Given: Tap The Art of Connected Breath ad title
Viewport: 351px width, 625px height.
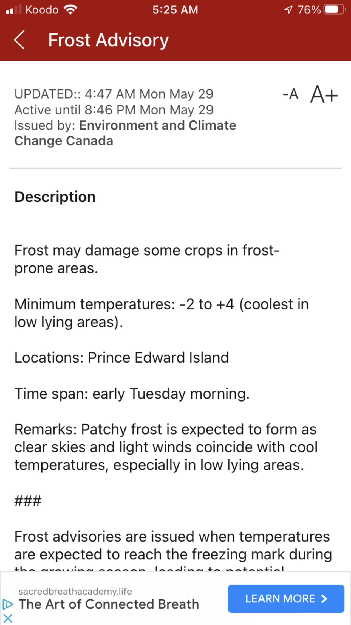Looking at the screenshot, I should pos(109,604).
